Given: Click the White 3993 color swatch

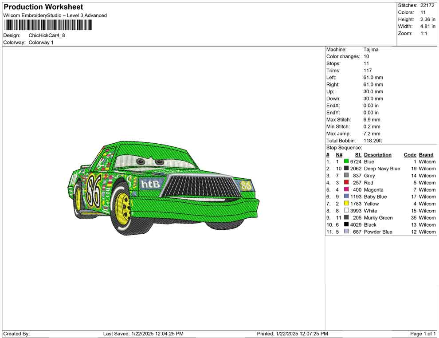Looking at the screenshot, I should [x=346, y=210].
